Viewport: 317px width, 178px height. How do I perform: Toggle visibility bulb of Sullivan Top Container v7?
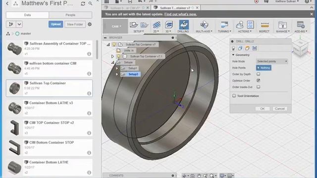coord(114,44)
